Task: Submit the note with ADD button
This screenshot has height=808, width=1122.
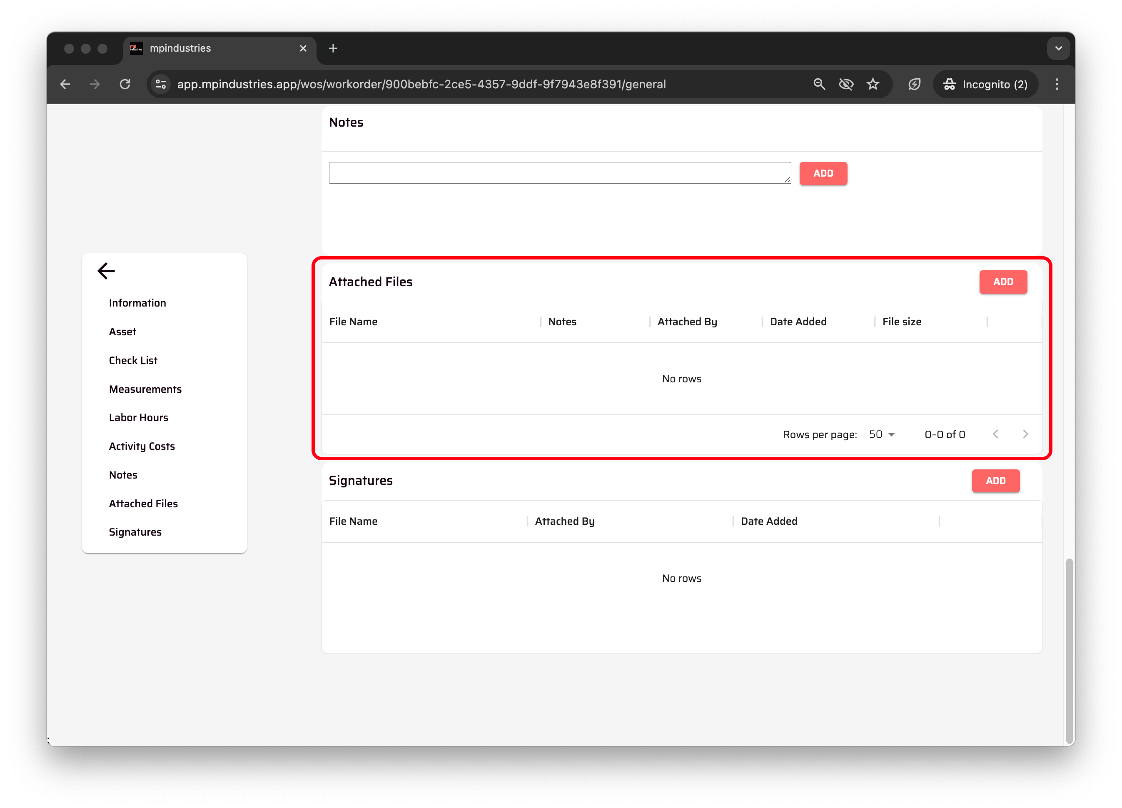Action: [823, 173]
